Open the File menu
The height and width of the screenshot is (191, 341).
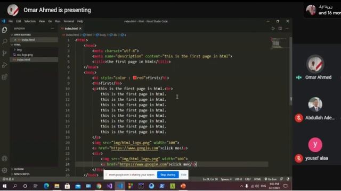point(11,21)
